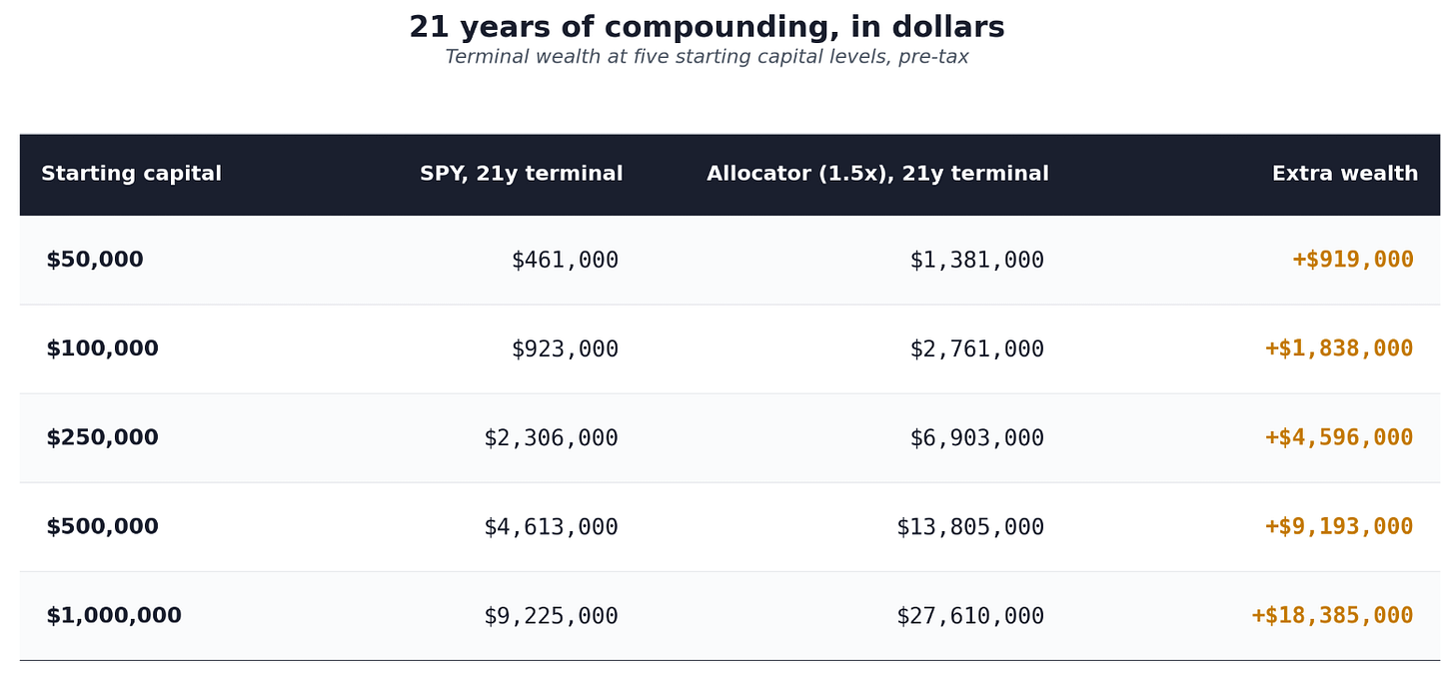The height and width of the screenshot is (675, 1455).
Task: Click the Starting capital column header
Action: click(x=131, y=175)
